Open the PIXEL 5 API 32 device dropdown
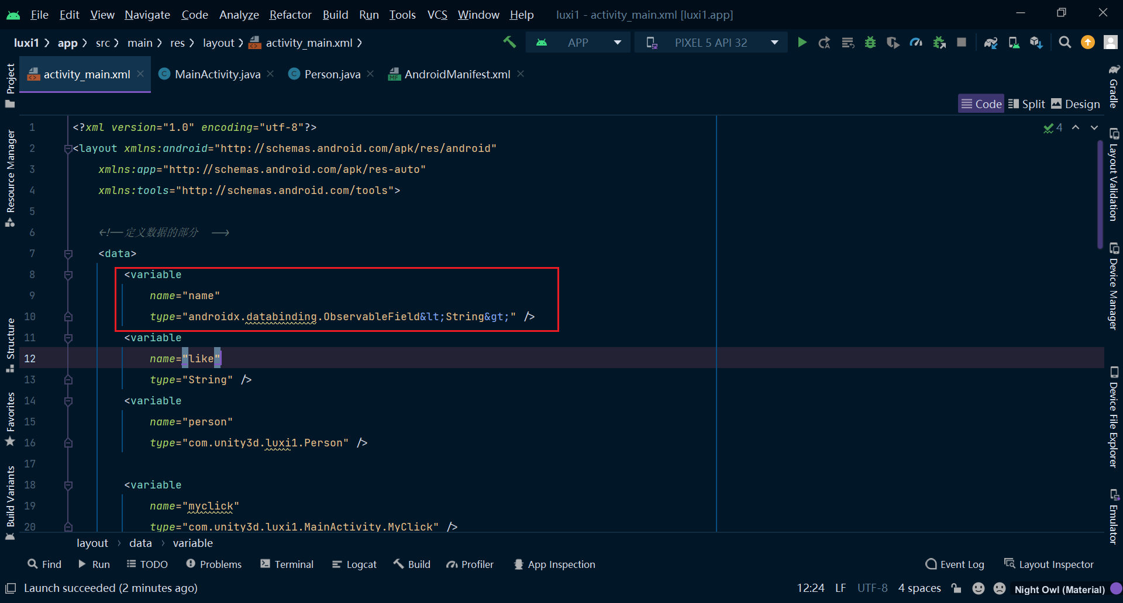Screen dimensions: 1123x603 pyautogui.click(x=712, y=43)
